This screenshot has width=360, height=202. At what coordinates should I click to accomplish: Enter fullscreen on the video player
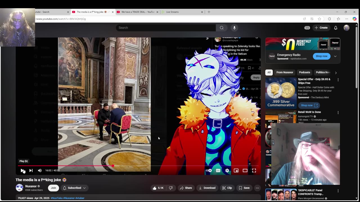pyautogui.click(x=254, y=170)
